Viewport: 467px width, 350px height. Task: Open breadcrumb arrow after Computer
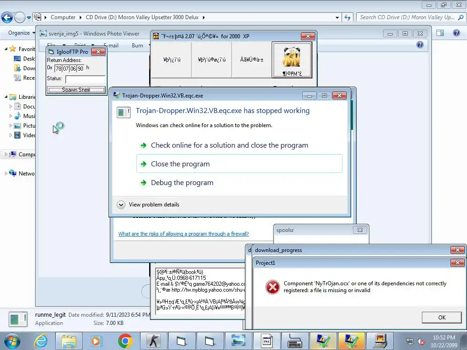80,18
